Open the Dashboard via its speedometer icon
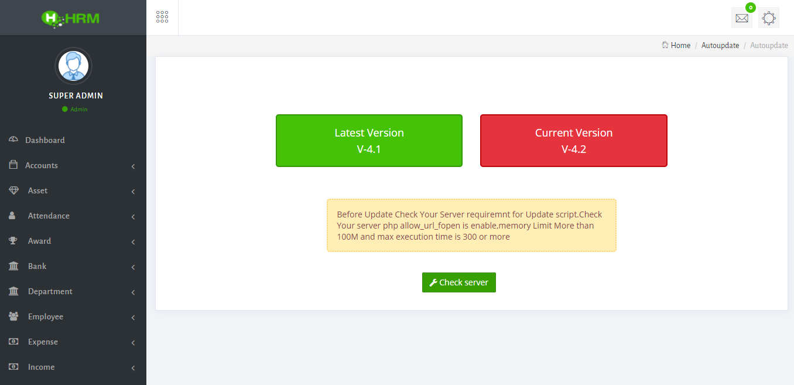The image size is (794, 385). click(13, 139)
